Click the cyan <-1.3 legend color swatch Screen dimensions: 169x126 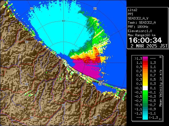(145, 118)
